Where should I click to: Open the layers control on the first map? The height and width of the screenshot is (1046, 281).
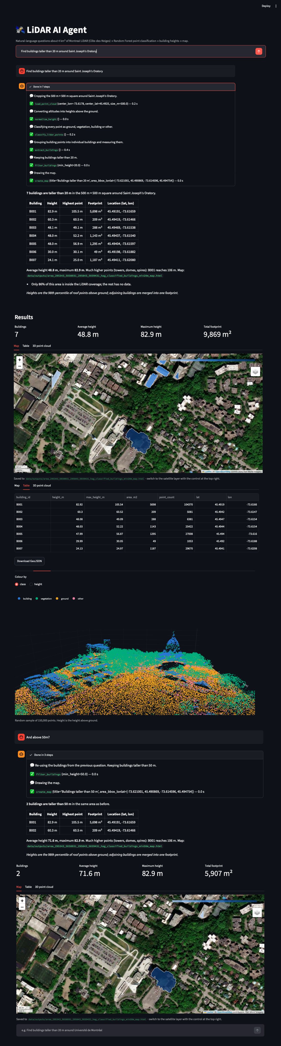tap(255, 372)
